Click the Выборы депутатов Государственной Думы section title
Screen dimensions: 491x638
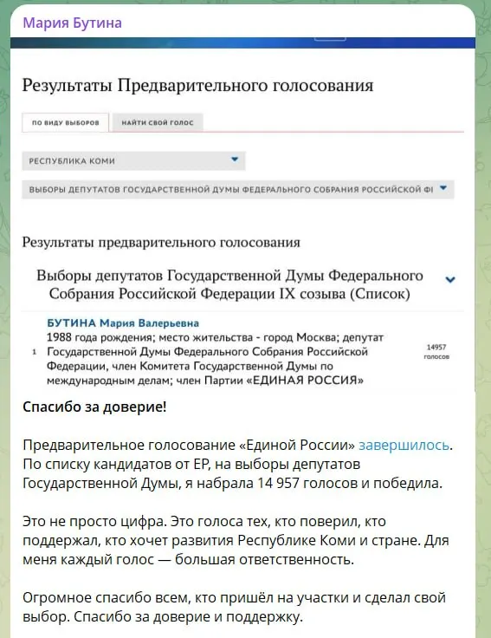(x=229, y=284)
